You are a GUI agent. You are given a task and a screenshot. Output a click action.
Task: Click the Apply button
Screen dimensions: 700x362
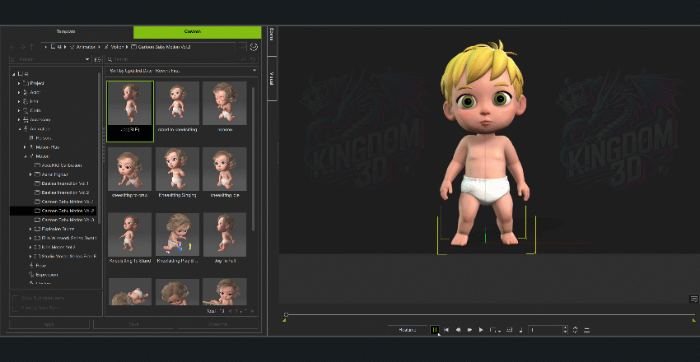coord(48,324)
